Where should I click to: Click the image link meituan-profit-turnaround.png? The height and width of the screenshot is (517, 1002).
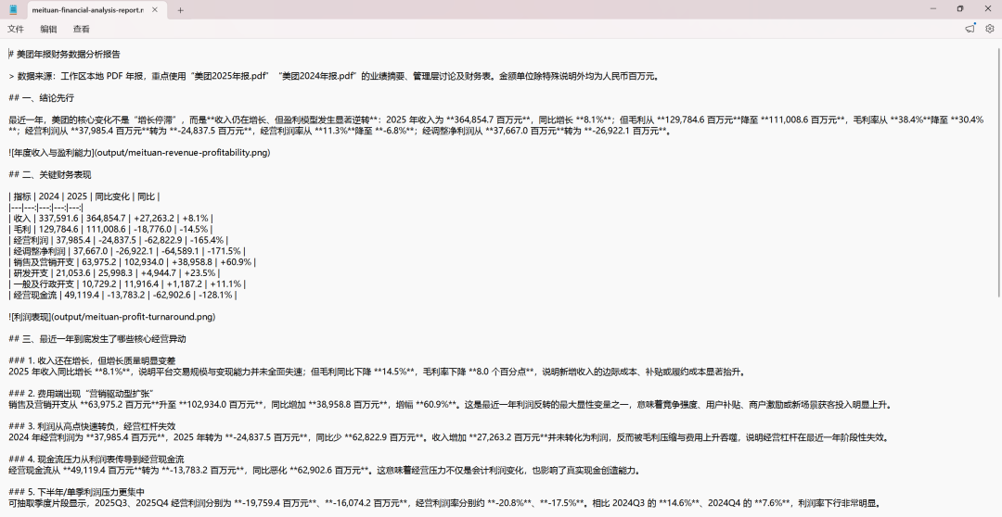coord(112,317)
